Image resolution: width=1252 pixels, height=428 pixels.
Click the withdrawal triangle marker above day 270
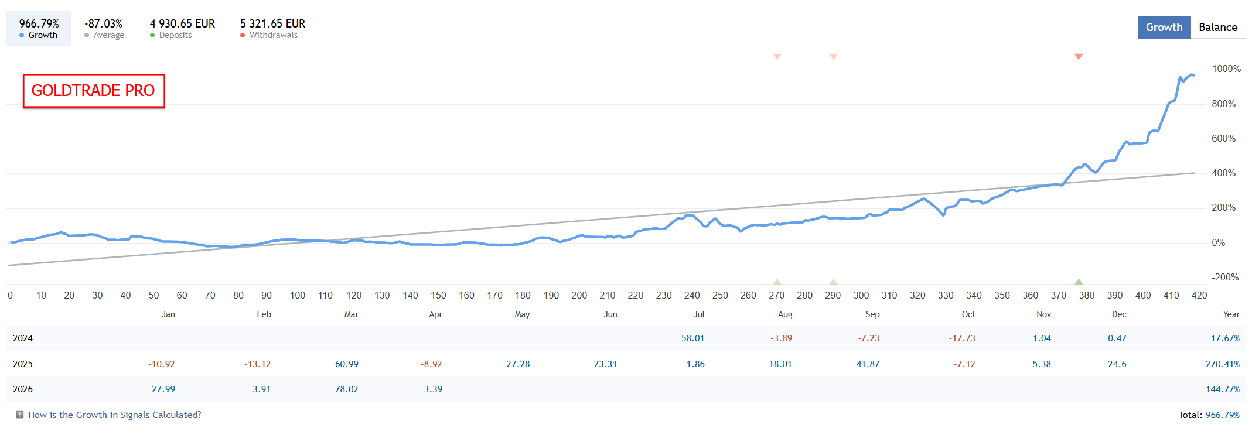click(777, 57)
